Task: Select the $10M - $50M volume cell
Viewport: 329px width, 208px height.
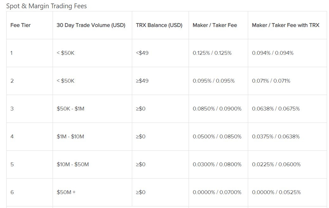Action: point(73,164)
